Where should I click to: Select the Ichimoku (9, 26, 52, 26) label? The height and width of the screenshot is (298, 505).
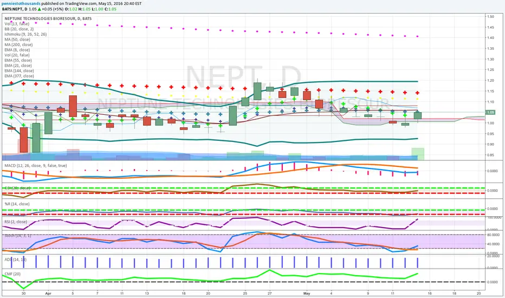(x=25, y=34)
